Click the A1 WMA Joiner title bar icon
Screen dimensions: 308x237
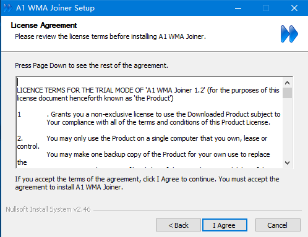8,8
